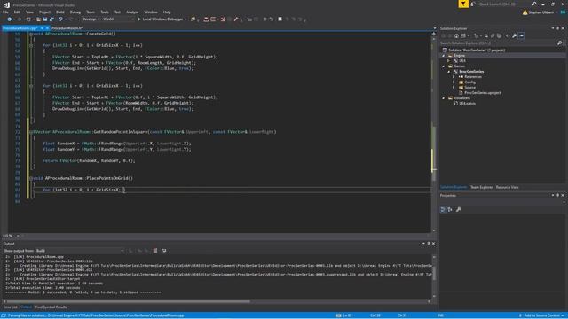Click the Solution Explorer Home icon
568x319 pixels.
coord(456,35)
